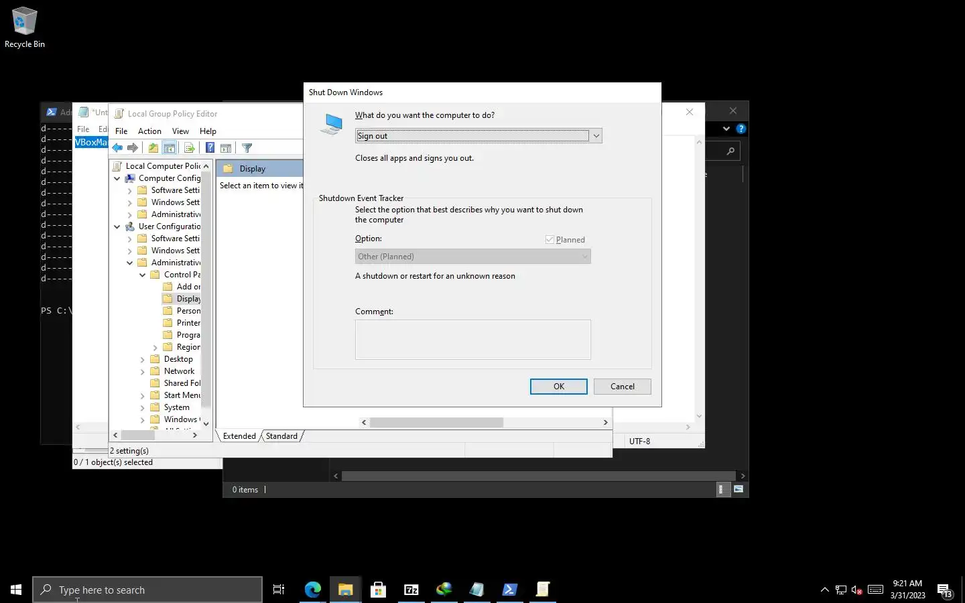This screenshot has width=965, height=603.
Task: Click the search magnifier icon in Explorer window
Action: [730, 151]
